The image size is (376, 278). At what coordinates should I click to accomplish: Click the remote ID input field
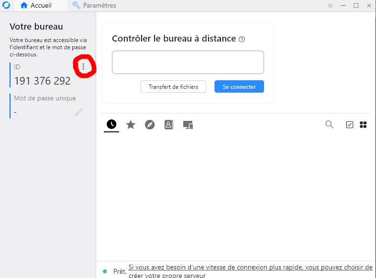pyautogui.click(x=188, y=62)
